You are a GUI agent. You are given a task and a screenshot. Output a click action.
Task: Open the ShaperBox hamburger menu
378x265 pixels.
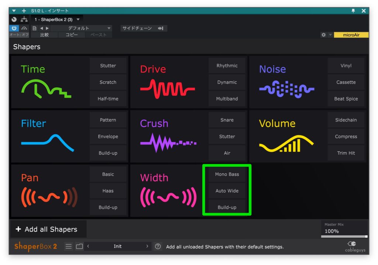[x=69, y=247]
